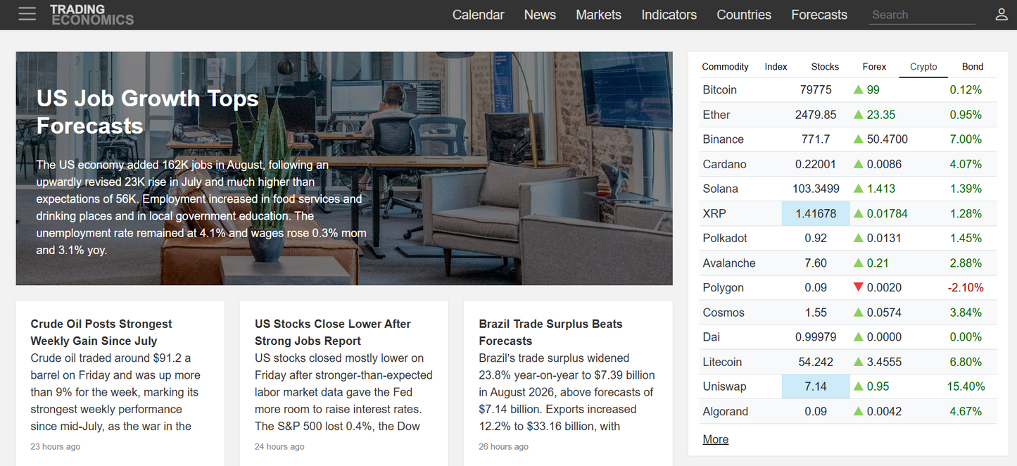Open the hamburger menu icon
Image resolution: width=1017 pixels, height=466 pixels.
(27, 14)
